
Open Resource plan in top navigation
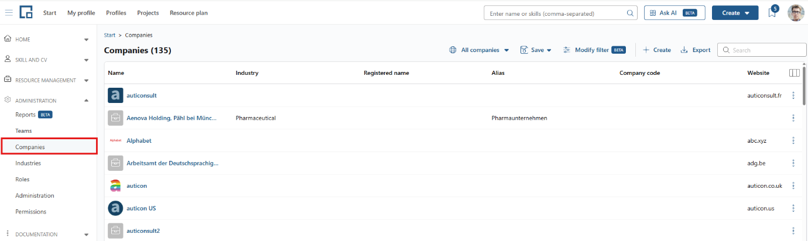[x=189, y=13]
